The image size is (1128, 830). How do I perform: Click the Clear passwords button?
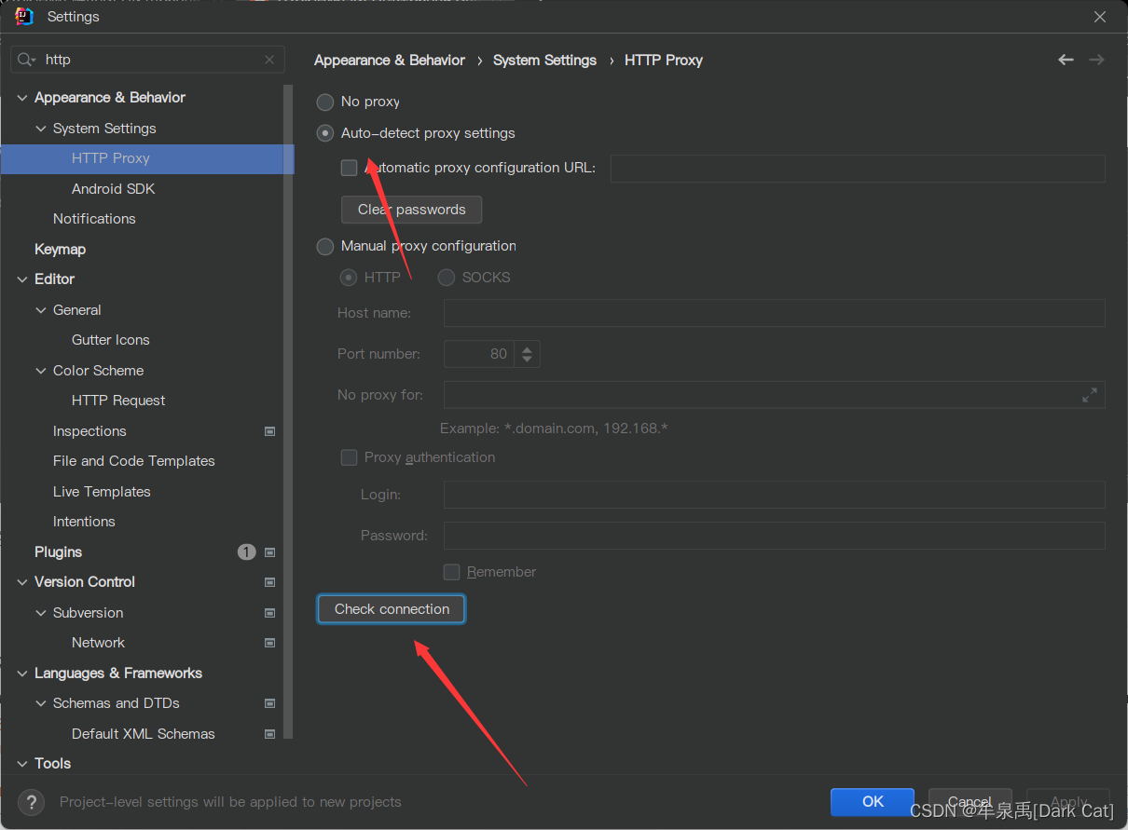click(411, 210)
